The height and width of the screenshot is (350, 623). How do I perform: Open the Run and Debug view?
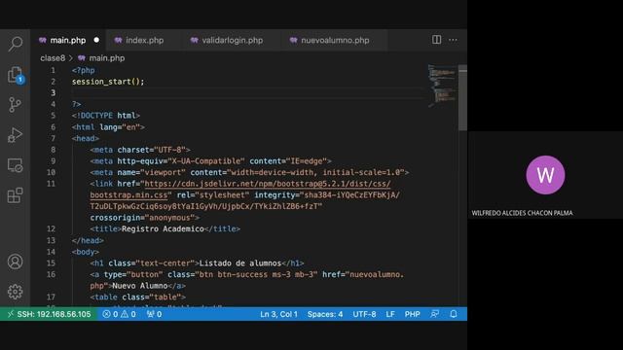(x=16, y=135)
